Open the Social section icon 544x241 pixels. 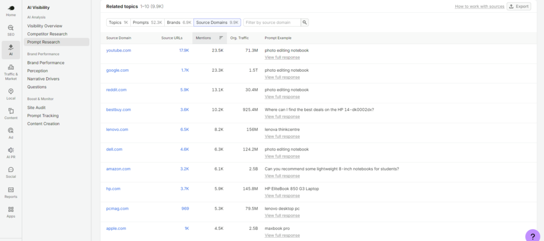(11, 170)
